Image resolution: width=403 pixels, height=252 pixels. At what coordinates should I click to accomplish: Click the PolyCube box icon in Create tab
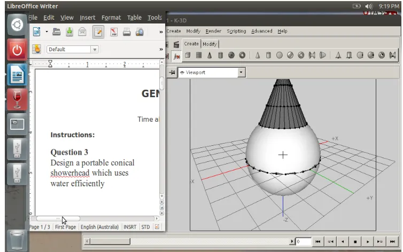point(188,55)
